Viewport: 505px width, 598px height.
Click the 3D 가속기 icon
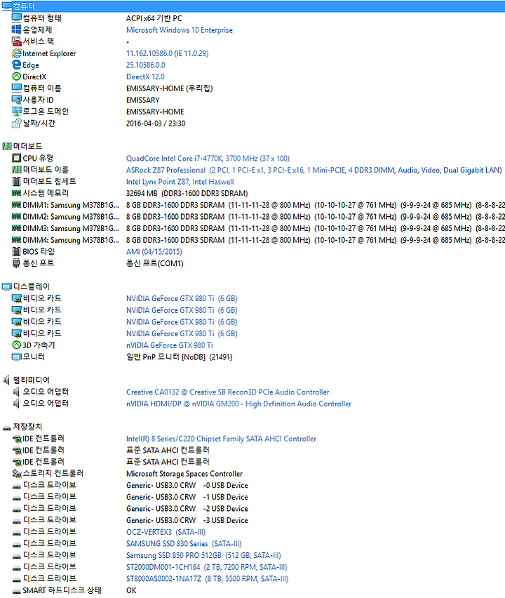16,345
